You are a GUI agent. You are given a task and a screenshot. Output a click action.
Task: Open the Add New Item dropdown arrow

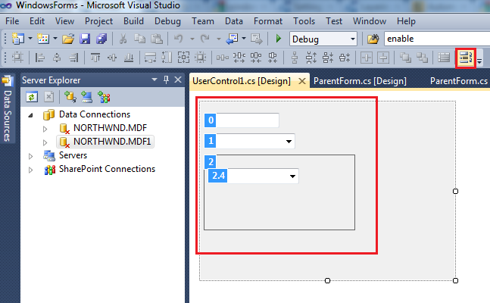click(x=55, y=39)
